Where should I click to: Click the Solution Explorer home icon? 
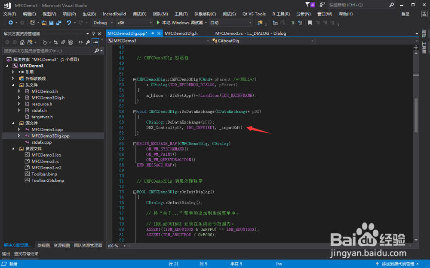(x=22, y=42)
